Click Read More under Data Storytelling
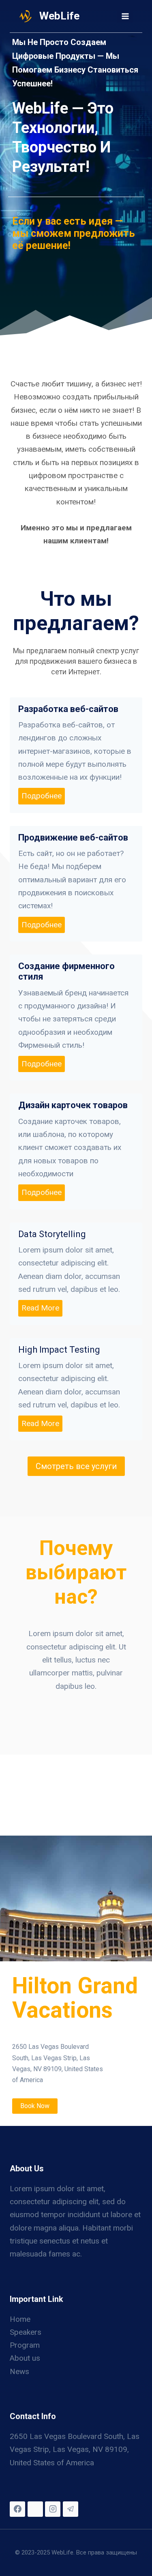Screen dimensions: 152x2576 pyautogui.click(x=40, y=1308)
